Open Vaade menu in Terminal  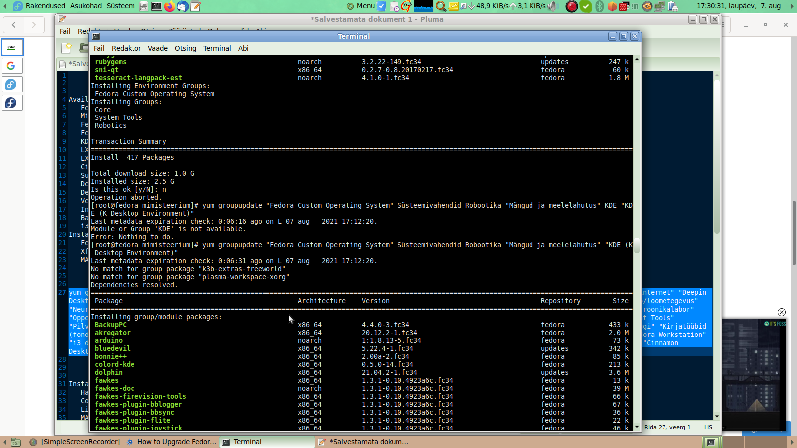158,48
